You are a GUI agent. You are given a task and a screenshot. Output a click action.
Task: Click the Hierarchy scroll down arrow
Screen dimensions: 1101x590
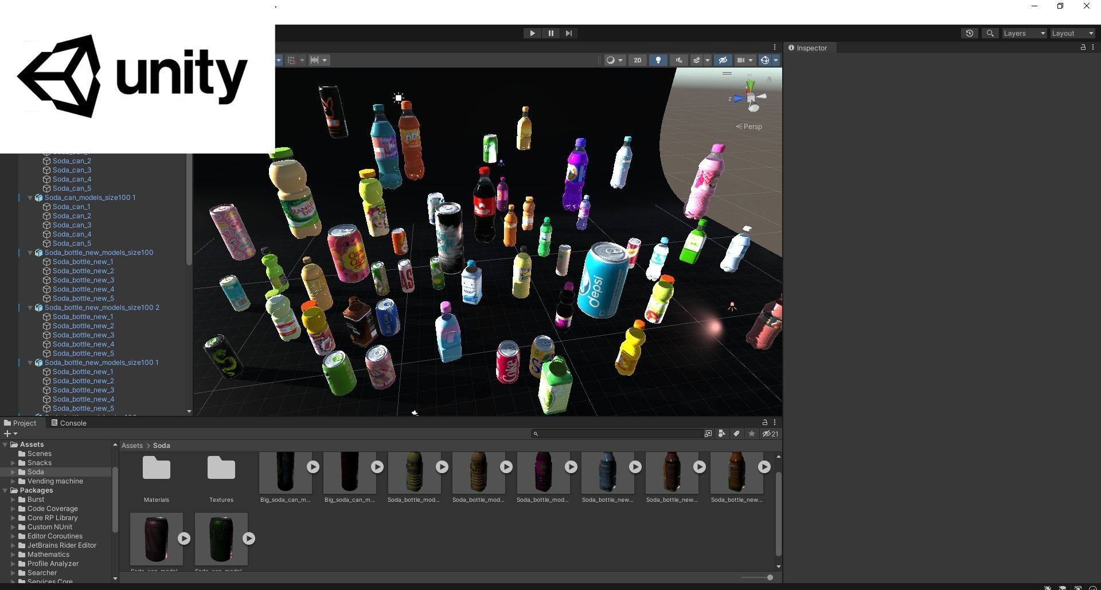coord(189,412)
